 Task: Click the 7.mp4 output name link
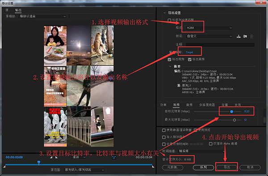tap(189, 52)
